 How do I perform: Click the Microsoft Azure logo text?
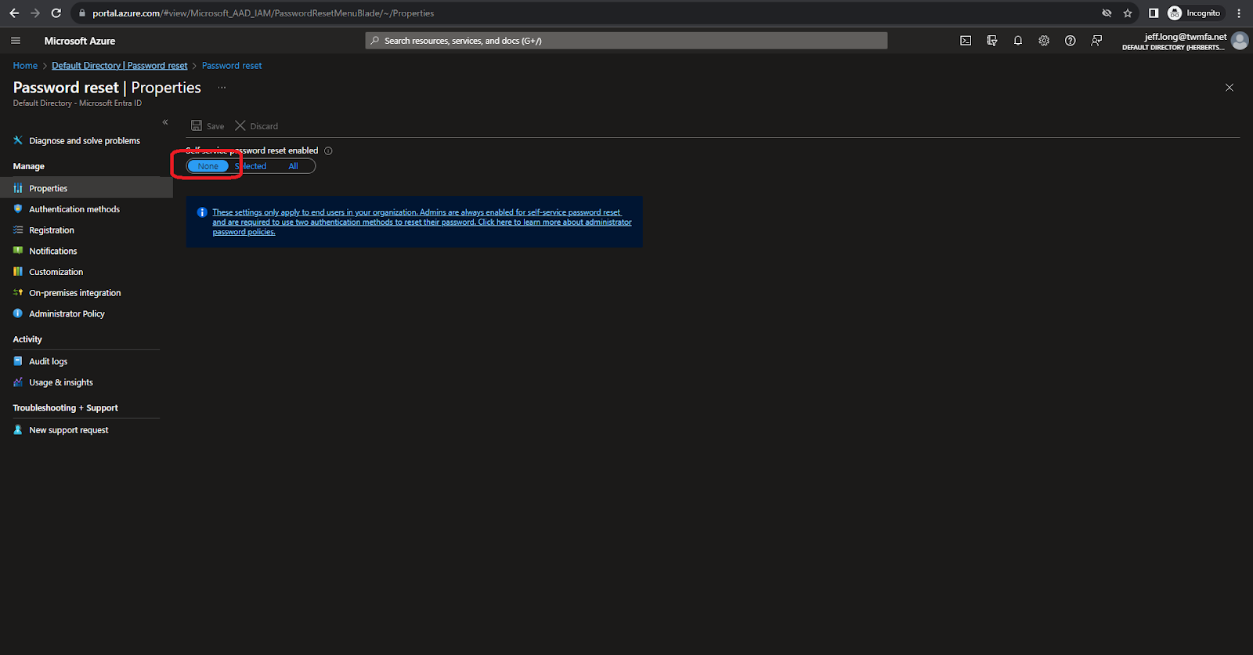[x=80, y=41]
